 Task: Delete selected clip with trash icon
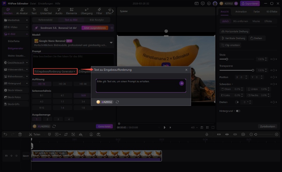coord(20,134)
